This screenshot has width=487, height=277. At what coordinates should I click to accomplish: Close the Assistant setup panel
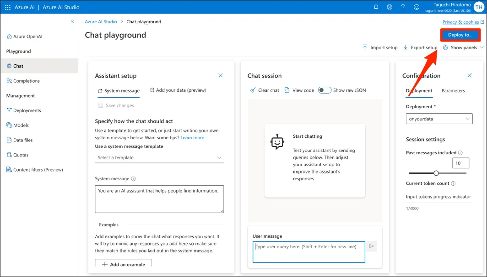(220, 75)
